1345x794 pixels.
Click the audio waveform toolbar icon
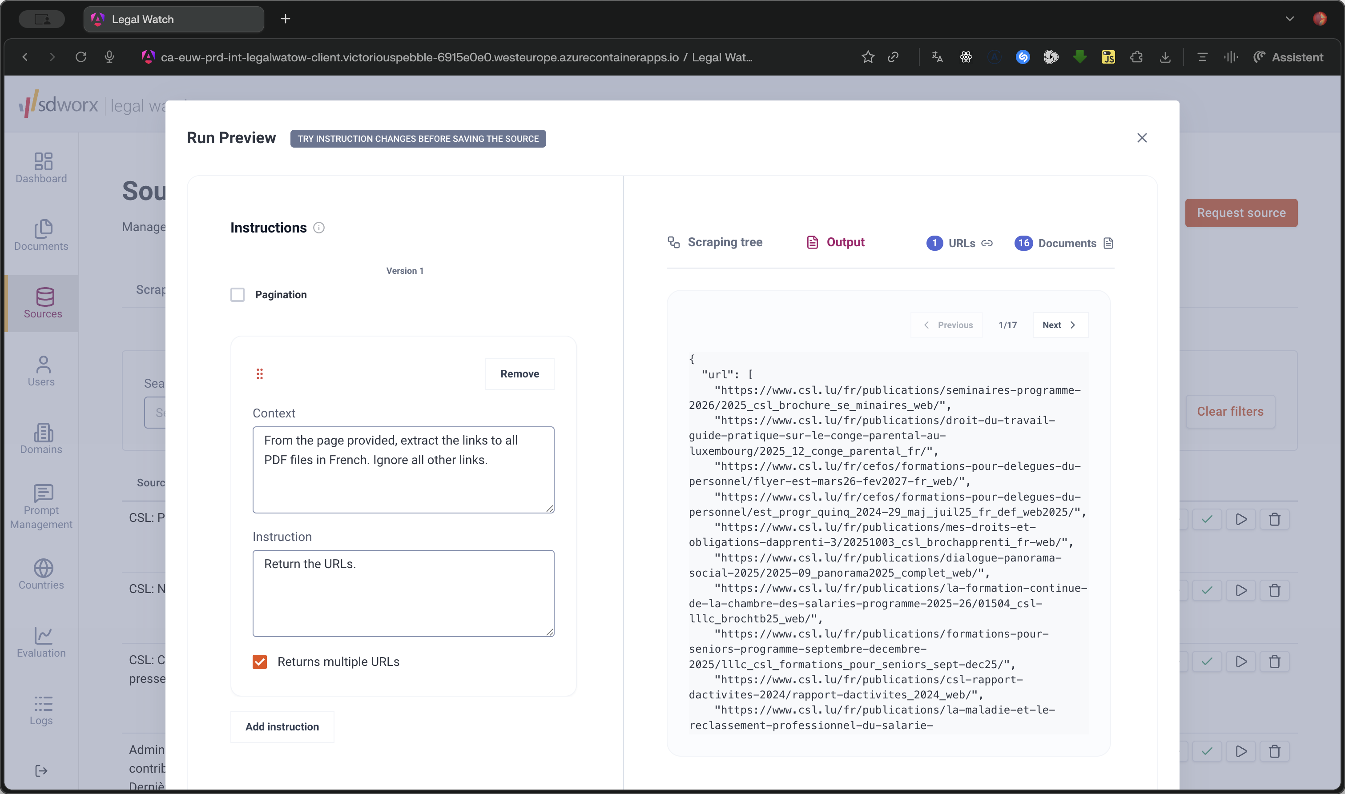1231,57
